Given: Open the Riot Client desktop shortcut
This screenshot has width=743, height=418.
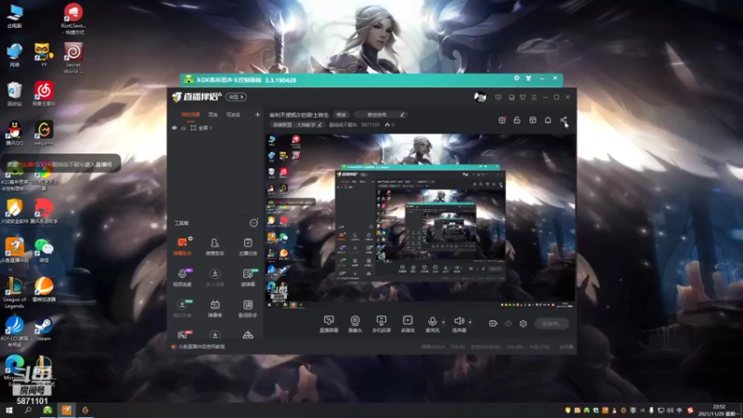Looking at the screenshot, I should pos(73,19).
